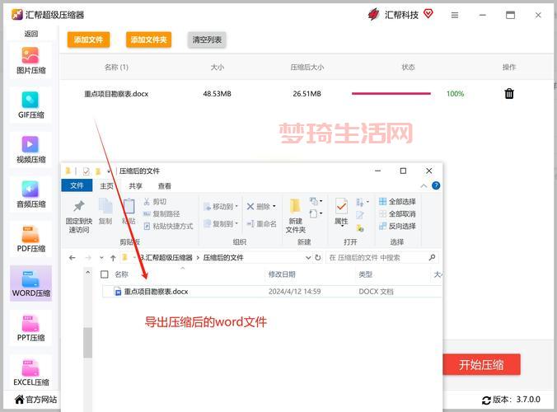Viewport: 557px width, 412px height.
Task: Click 3.汇帮超级压缩器 breadcrumb in address bar
Action: coord(166,257)
